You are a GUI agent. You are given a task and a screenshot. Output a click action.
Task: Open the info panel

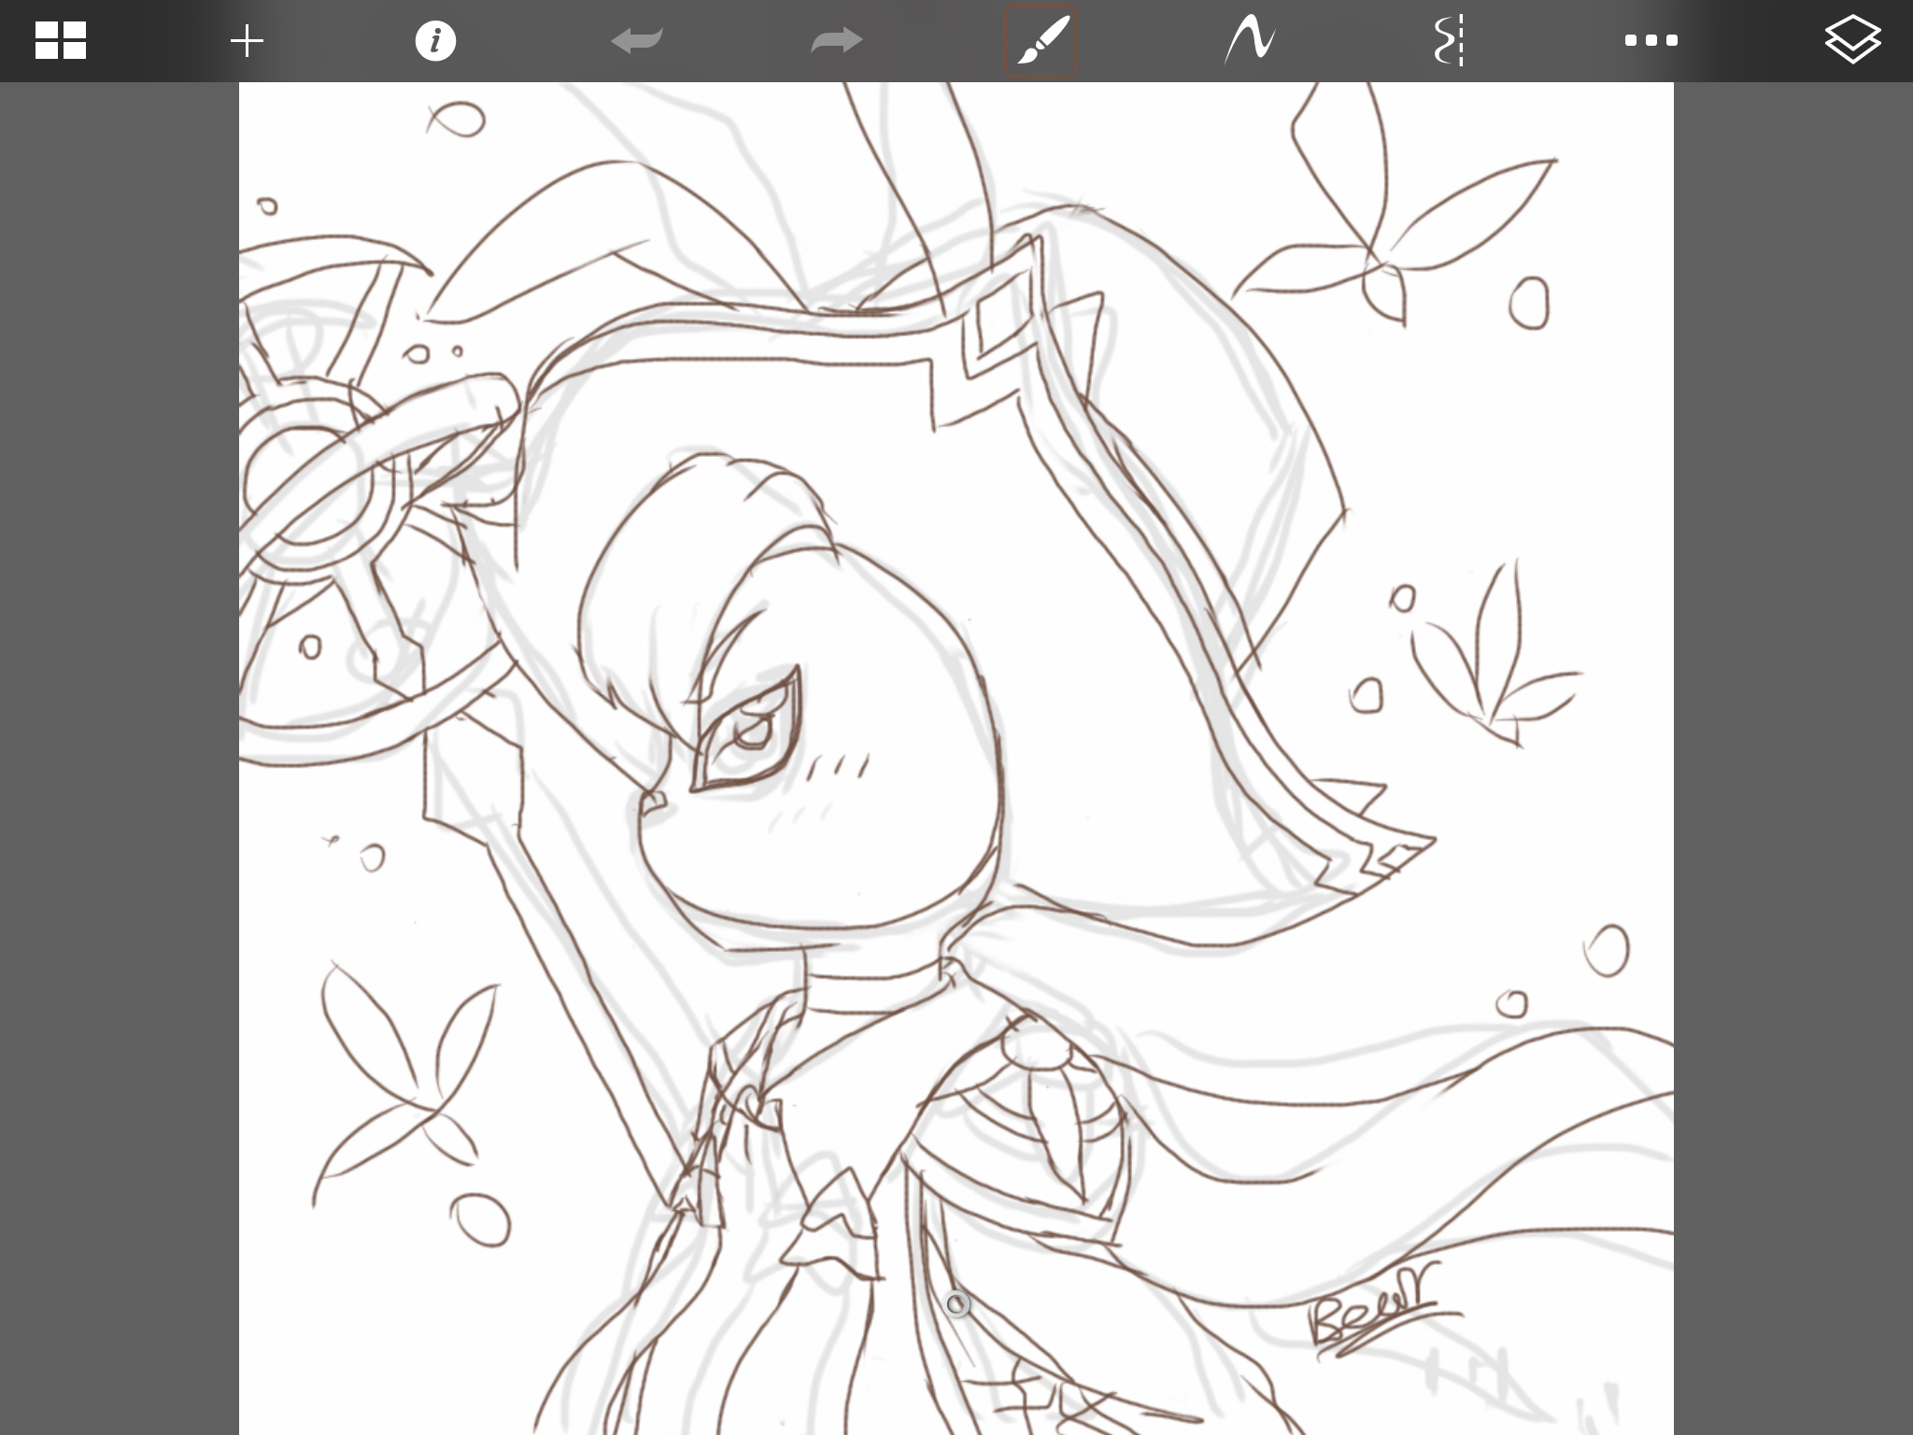[435, 41]
